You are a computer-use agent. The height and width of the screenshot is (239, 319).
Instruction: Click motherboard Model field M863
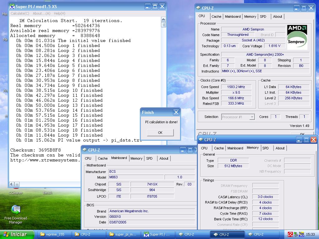(x=136, y=177)
